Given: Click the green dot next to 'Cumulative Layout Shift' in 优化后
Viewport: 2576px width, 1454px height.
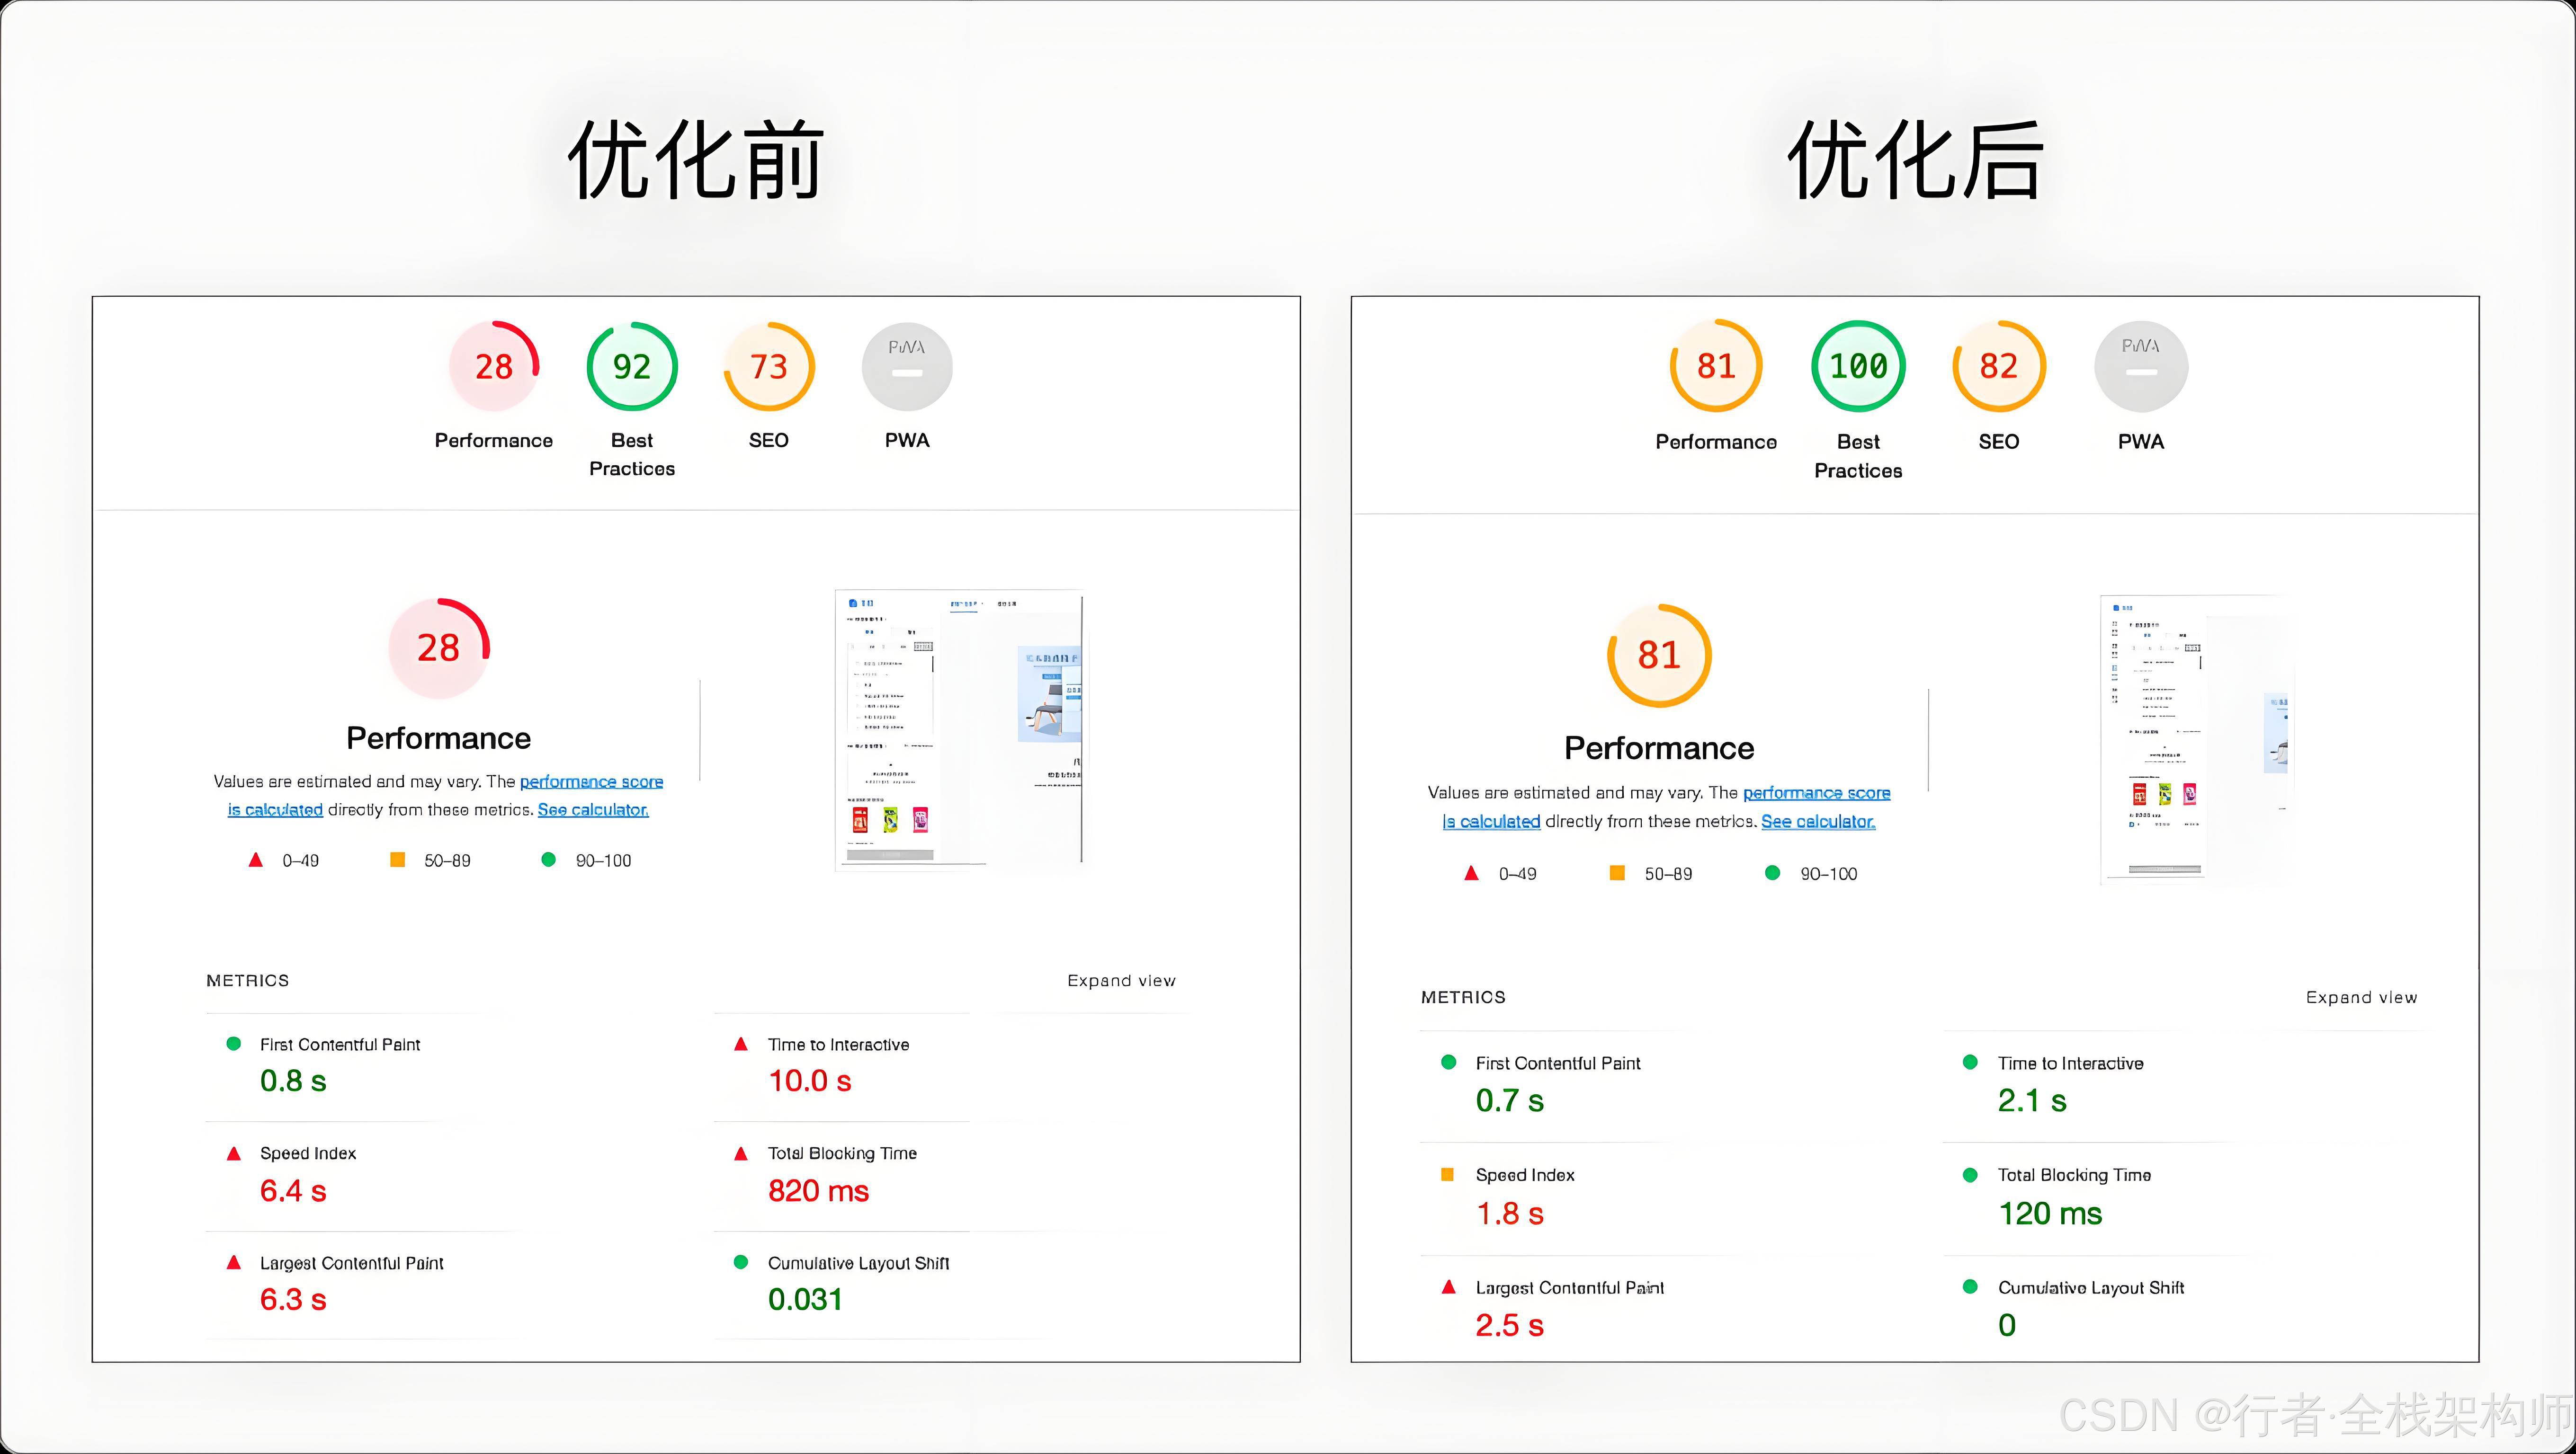Looking at the screenshot, I should click(1970, 1287).
